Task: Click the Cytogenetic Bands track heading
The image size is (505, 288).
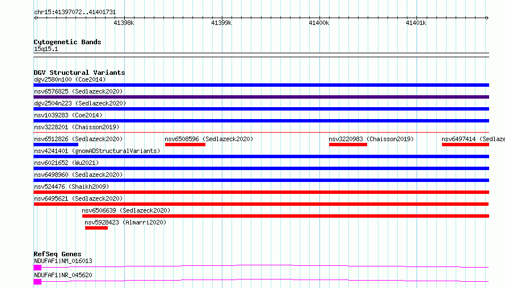Action: (x=68, y=42)
